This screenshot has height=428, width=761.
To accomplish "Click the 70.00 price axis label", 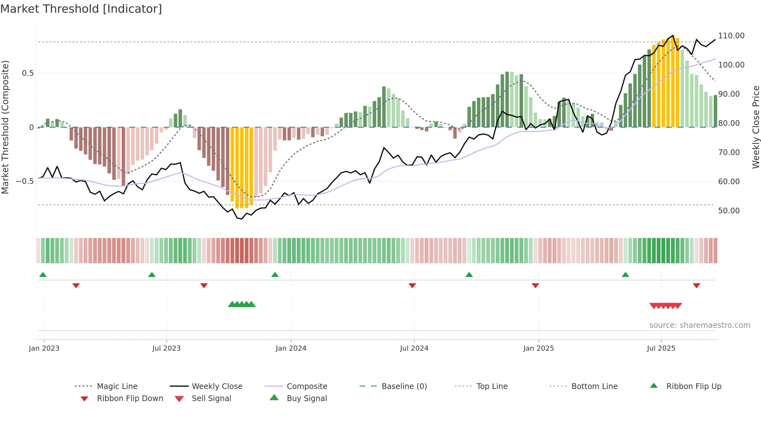I will coord(729,152).
